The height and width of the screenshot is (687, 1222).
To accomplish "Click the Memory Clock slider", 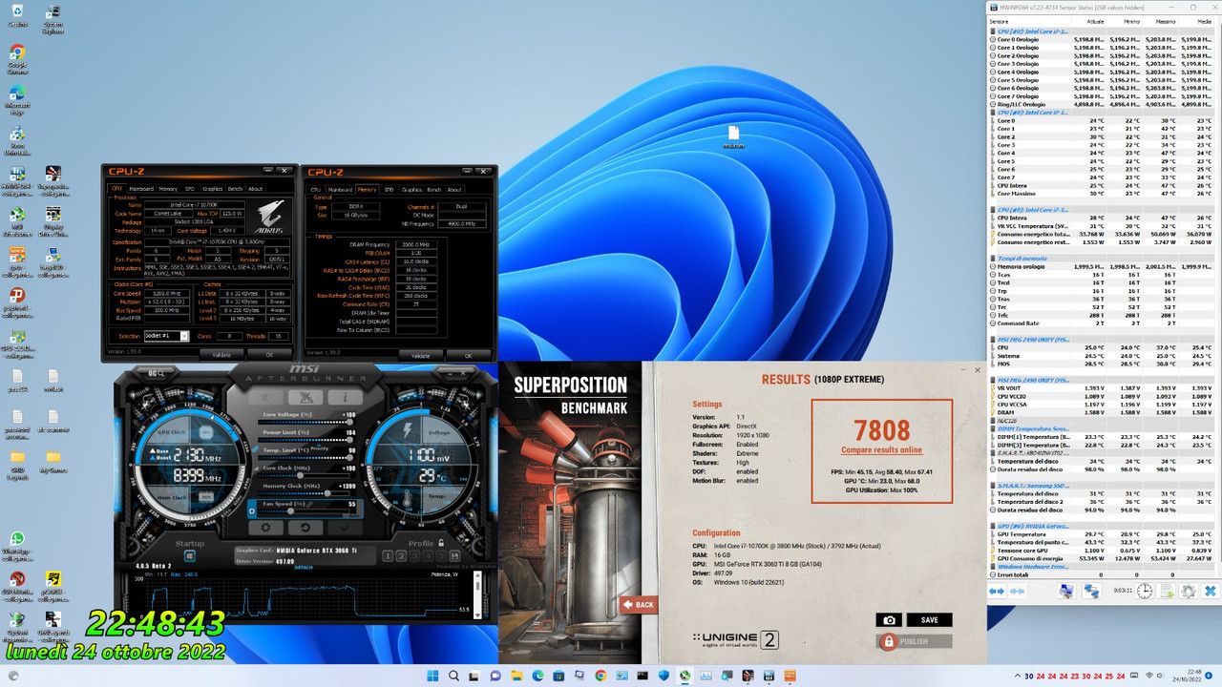I will pos(304,493).
